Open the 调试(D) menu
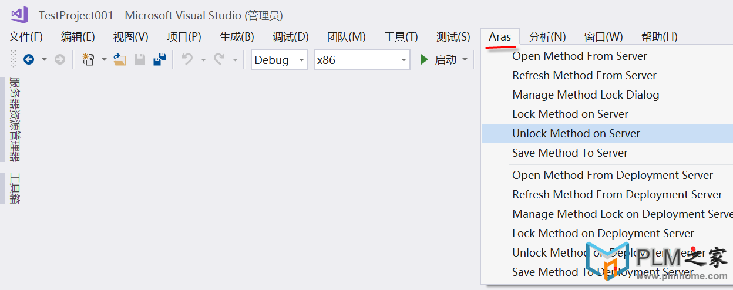Screen dimensions: 733x290 coord(290,37)
